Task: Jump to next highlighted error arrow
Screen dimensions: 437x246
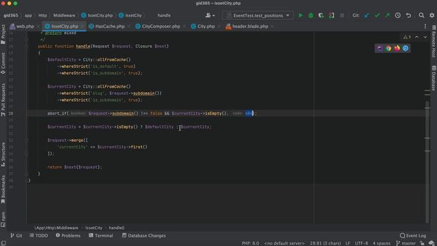Action: [425, 37]
